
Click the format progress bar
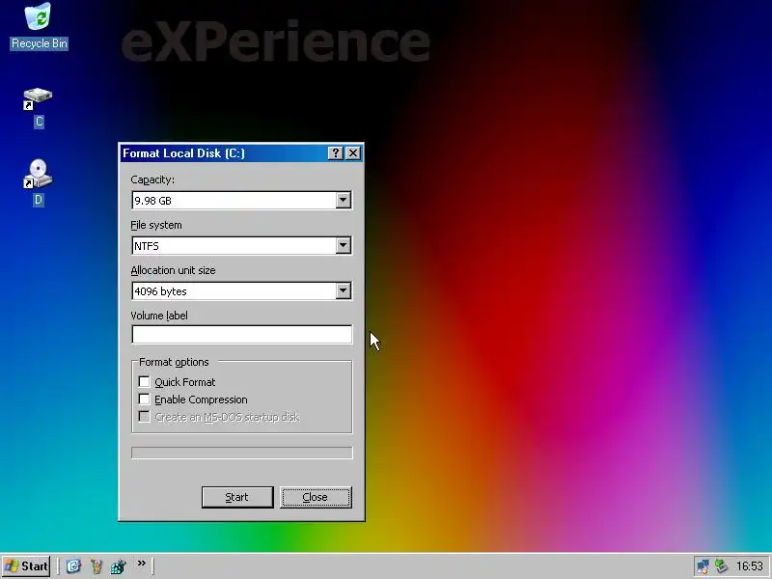pos(242,453)
